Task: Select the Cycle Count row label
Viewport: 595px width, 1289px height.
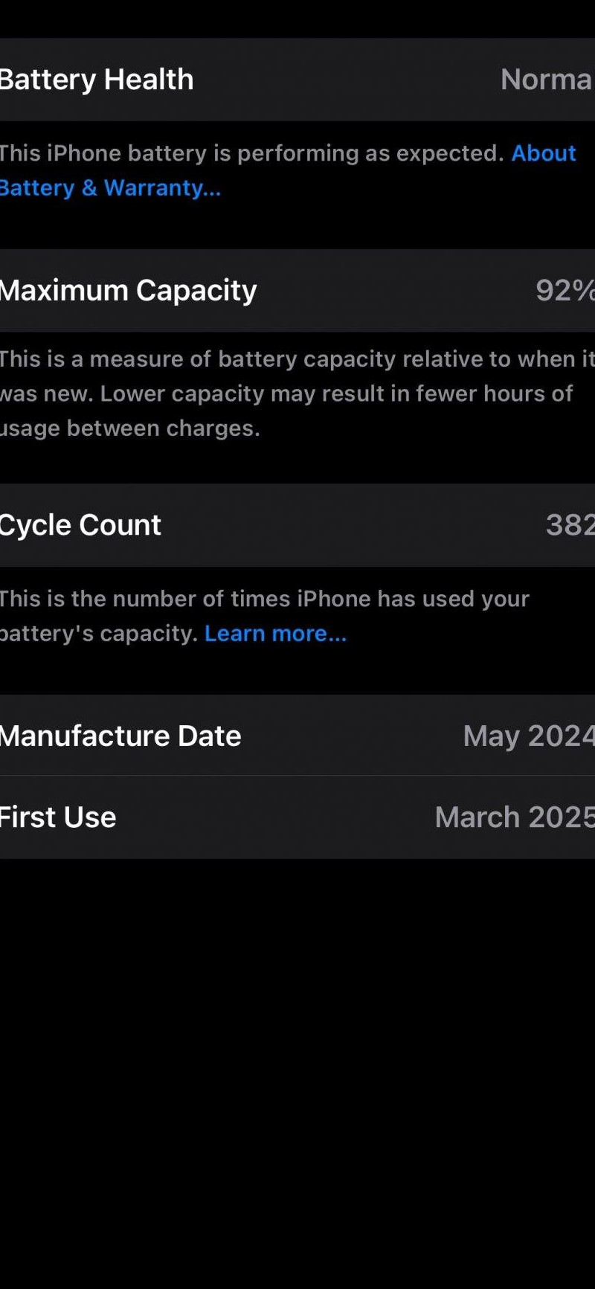Action: [x=80, y=525]
